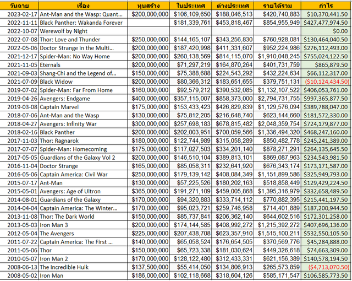Select The Avengers title cell
Image resolution: width=352 pixels, height=281 pixels.
click(x=83, y=234)
